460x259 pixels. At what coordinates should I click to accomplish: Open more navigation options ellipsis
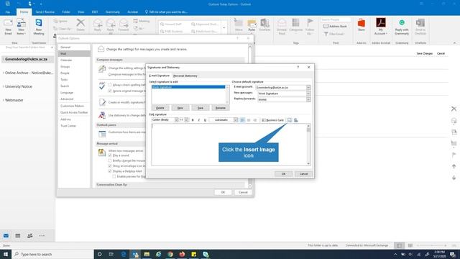(42, 235)
